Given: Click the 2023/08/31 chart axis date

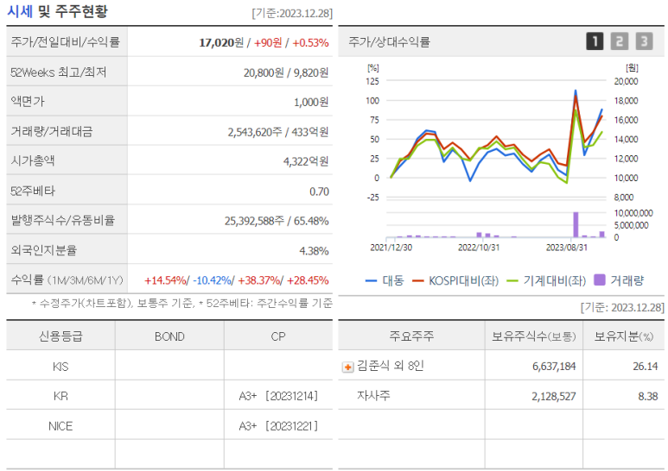Looking at the screenshot, I should click(567, 248).
